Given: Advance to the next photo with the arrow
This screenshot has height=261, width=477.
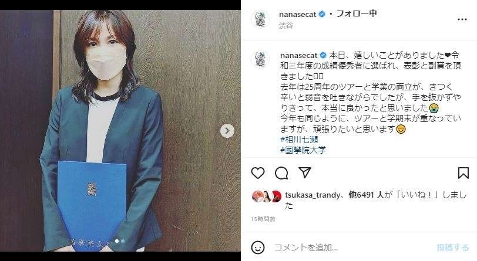Looking at the screenshot, I should [x=227, y=131].
